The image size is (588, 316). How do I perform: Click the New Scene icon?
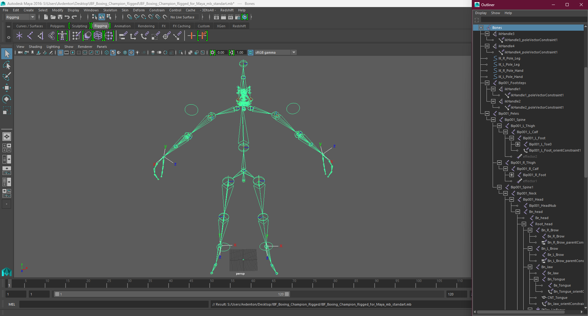(46, 17)
